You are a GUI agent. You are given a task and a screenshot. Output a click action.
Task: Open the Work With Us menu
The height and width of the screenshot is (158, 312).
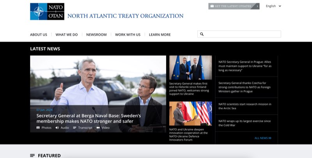128,35
